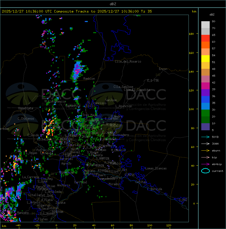Click the C_Chilenos label
Screen dimensions: 226x229
[x=26, y=119]
